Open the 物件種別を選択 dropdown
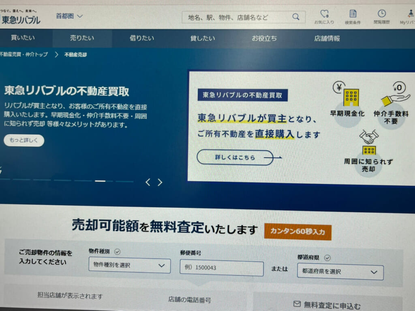This screenshot has height=311, width=415. (130, 265)
